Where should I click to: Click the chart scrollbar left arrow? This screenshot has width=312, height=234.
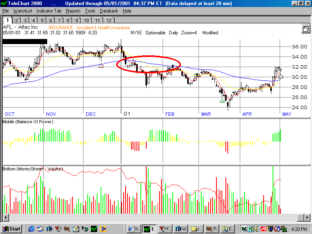click(5, 217)
